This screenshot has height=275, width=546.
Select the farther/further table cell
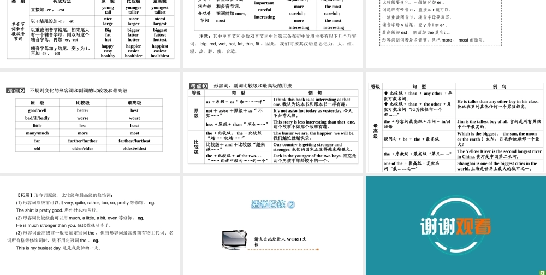pyautogui.click(x=83, y=141)
